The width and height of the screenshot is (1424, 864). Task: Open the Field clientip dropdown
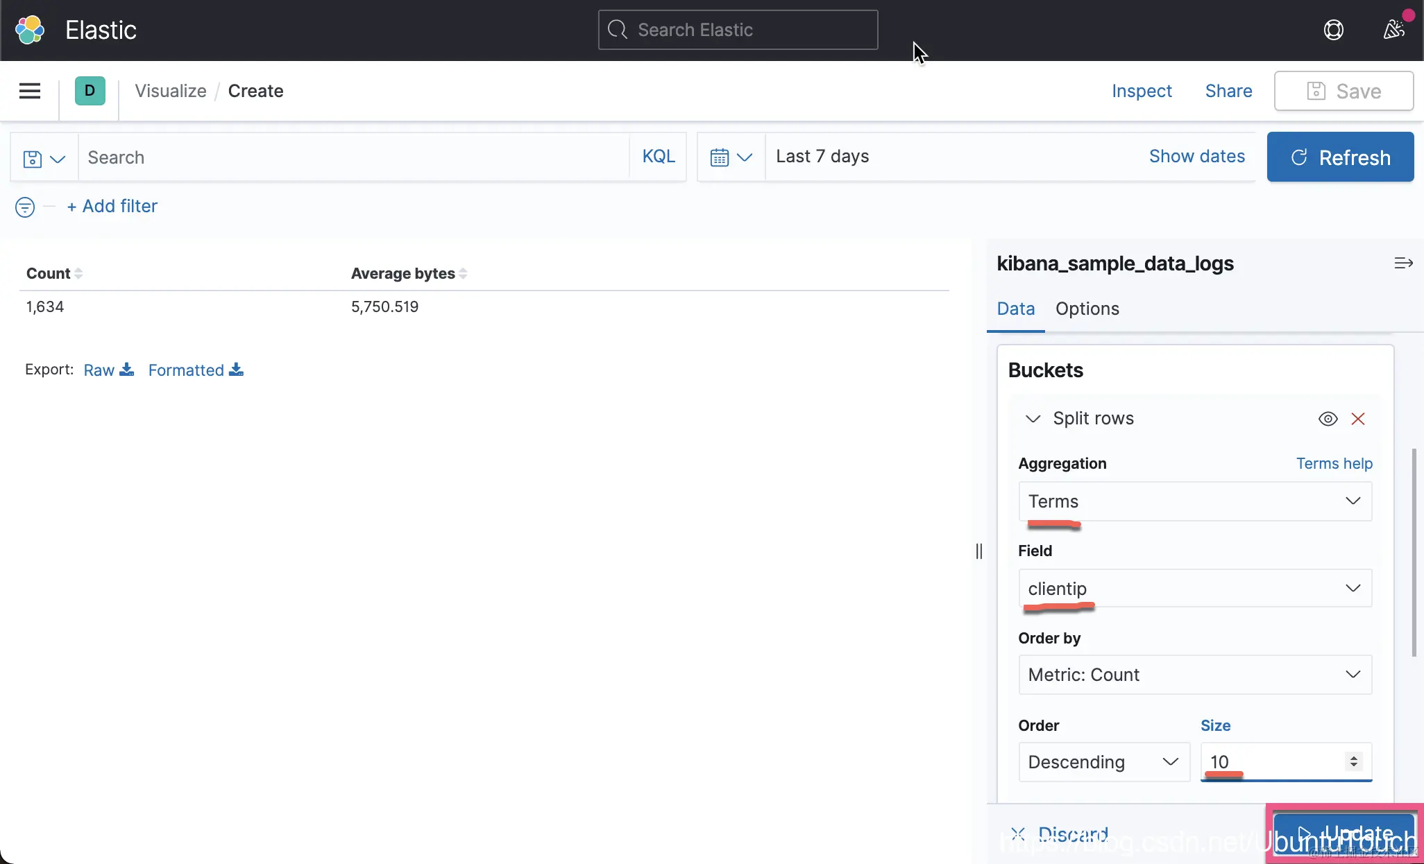1194,589
